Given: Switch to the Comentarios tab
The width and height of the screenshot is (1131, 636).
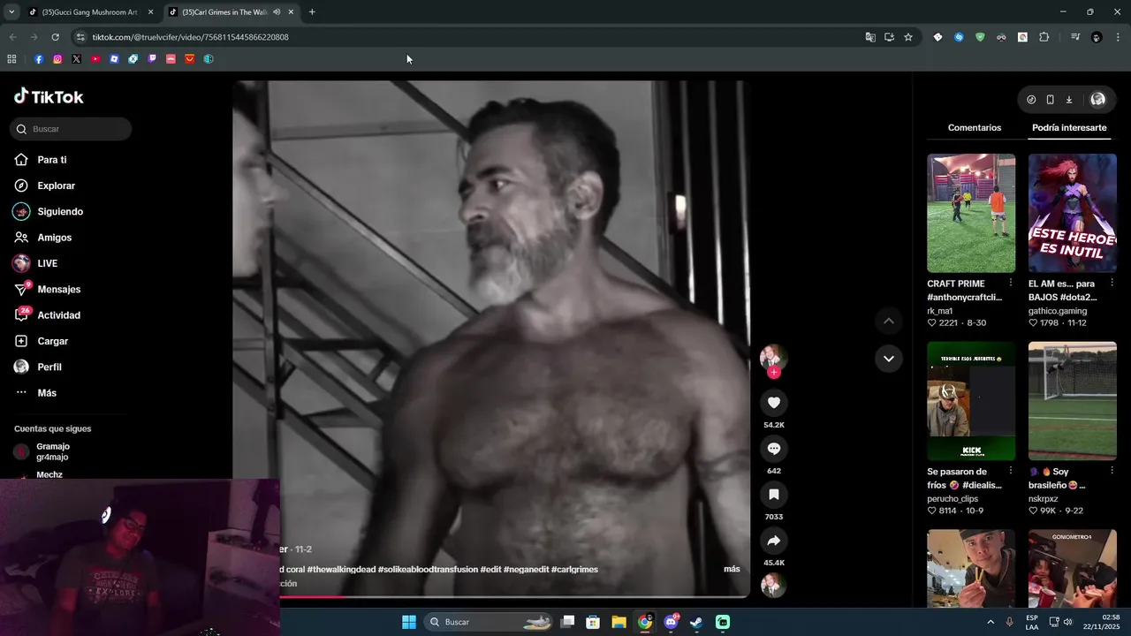Looking at the screenshot, I should click(x=975, y=128).
